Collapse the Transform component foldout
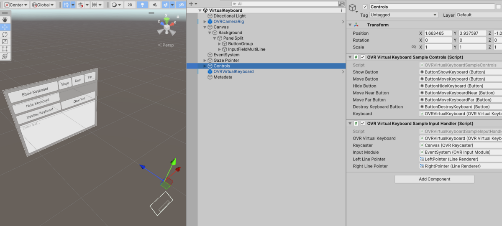Viewport: 502px width, 226px height. [350, 25]
